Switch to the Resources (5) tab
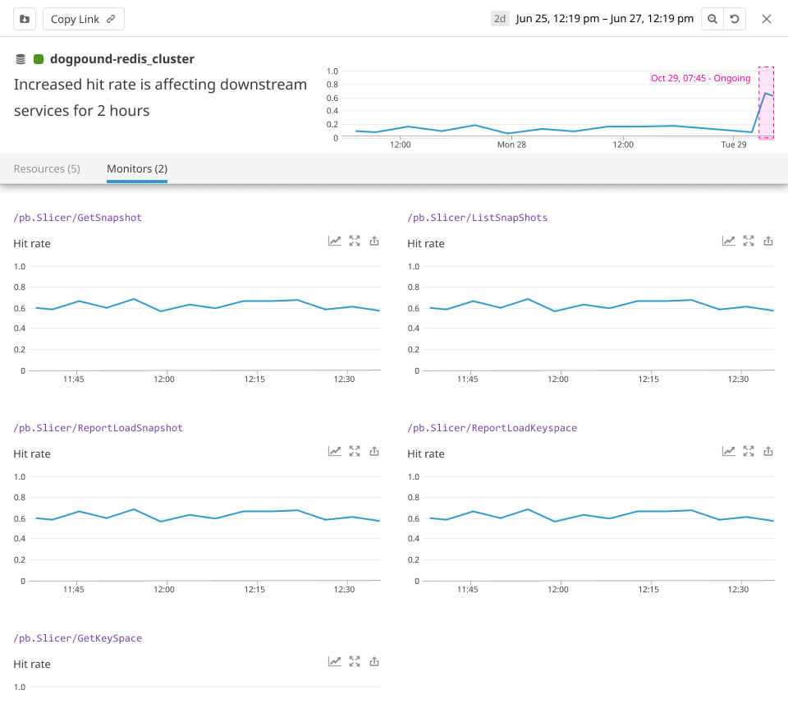The height and width of the screenshot is (704, 788). (x=47, y=168)
